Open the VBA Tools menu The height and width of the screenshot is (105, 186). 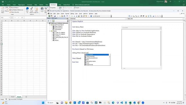click(x=81, y=14)
